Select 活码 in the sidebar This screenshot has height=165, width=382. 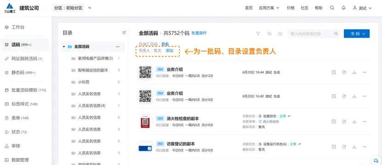point(25,45)
